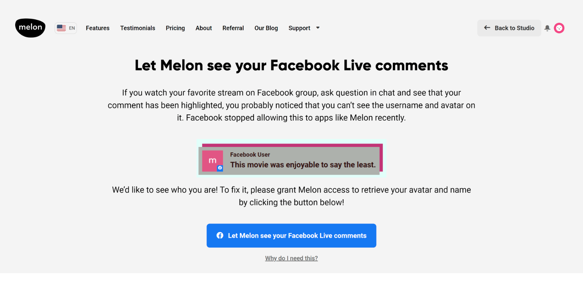Viewport: 583px width, 283px height.
Task: Open Our Blog
Action: 266,28
